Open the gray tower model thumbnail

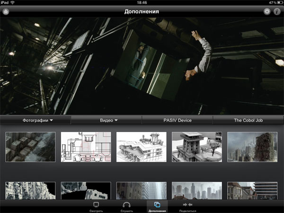[x=197, y=147]
